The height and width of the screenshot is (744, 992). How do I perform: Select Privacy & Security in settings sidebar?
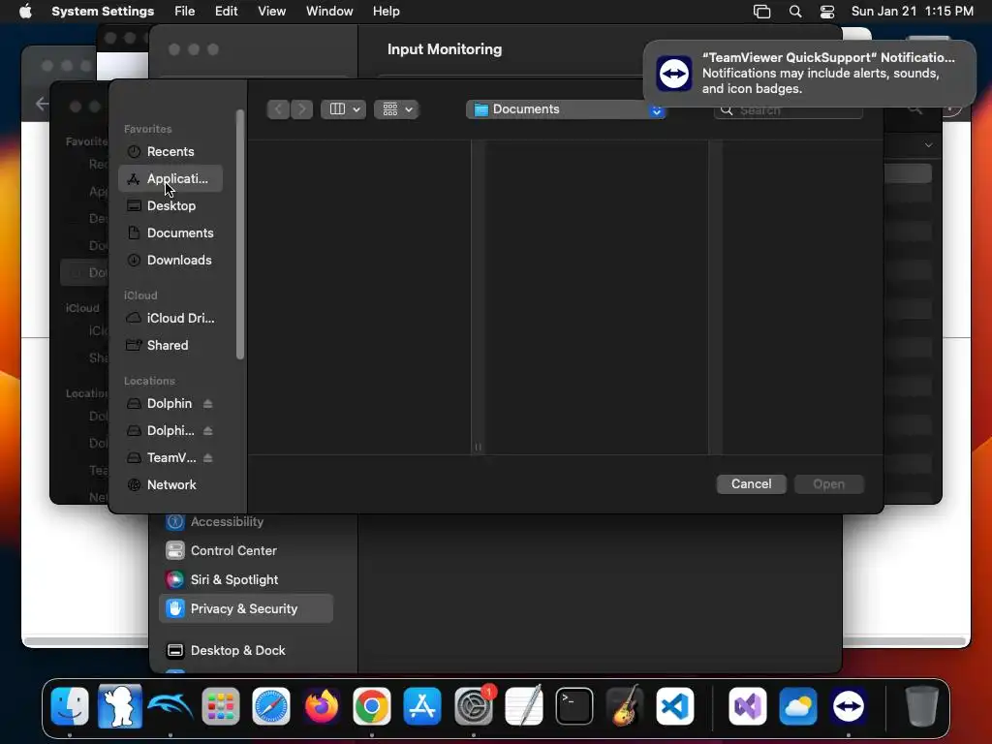(x=246, y=608)
